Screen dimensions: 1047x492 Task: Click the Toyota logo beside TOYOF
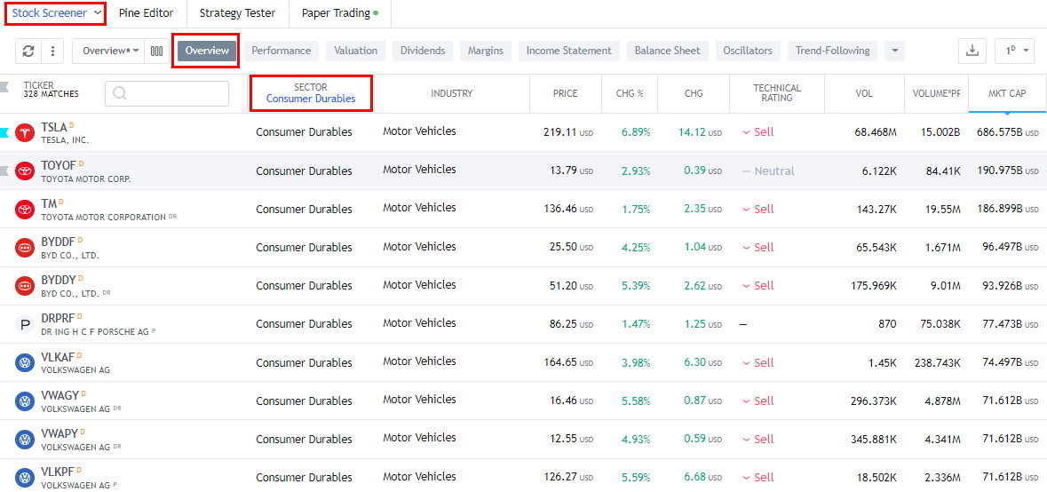click(25, 171)
